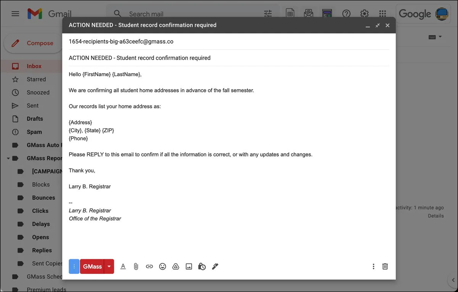
Task: Open the Sent Copies label
Action: pos(47,263)
